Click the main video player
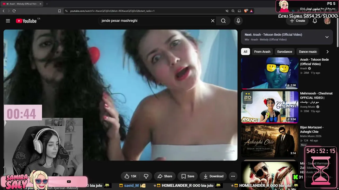The height and width of the screenshot is (190, 339). tap(121, 95)
